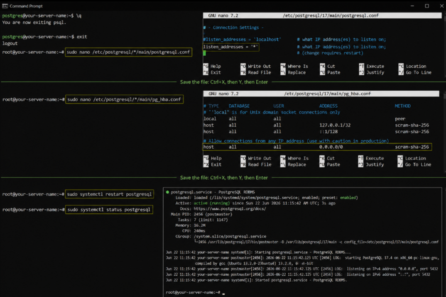
Task: Click ^U Paste in pg_hba.conf nano
Action: click(x=330, y=164)
